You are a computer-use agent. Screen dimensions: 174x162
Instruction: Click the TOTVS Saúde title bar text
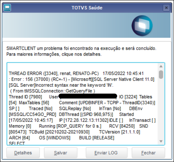tap(87, 8)
